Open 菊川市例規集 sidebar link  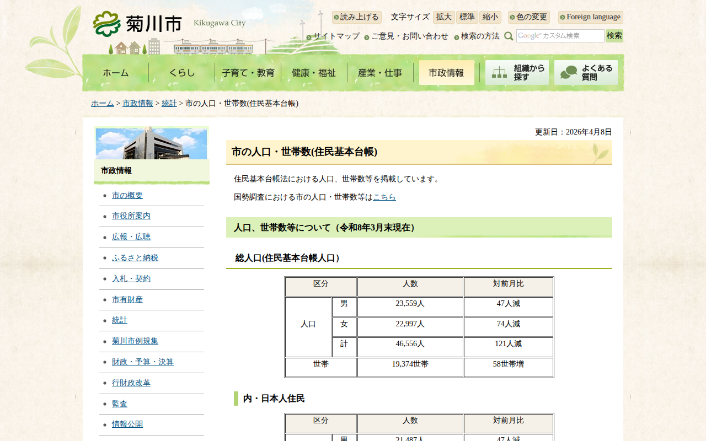pyautogui.click(x=135, y=341)
